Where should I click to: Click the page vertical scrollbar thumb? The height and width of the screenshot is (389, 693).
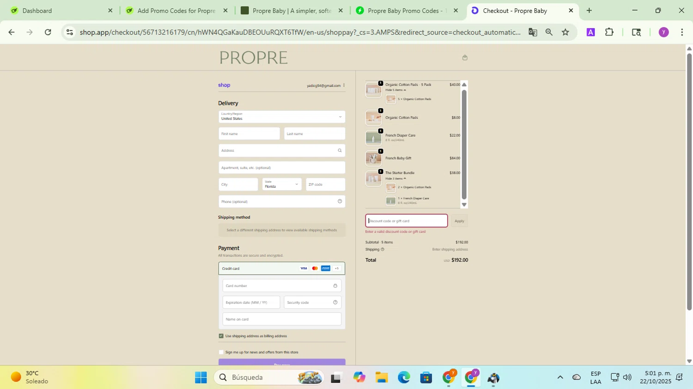coord(689,182)
